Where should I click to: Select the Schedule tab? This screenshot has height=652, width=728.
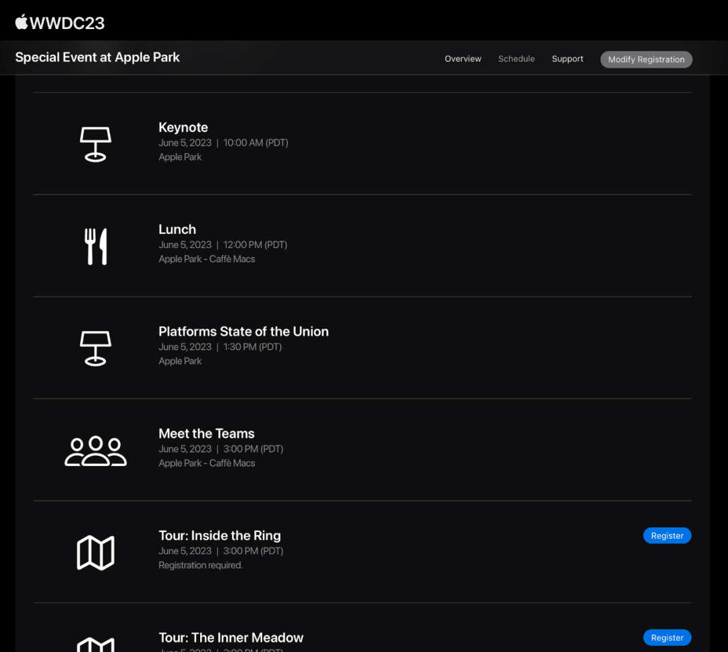point(516,59)
